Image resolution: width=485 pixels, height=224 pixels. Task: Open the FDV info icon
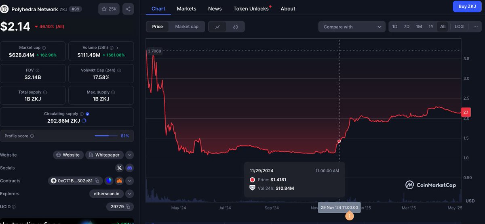coord(38,70)
